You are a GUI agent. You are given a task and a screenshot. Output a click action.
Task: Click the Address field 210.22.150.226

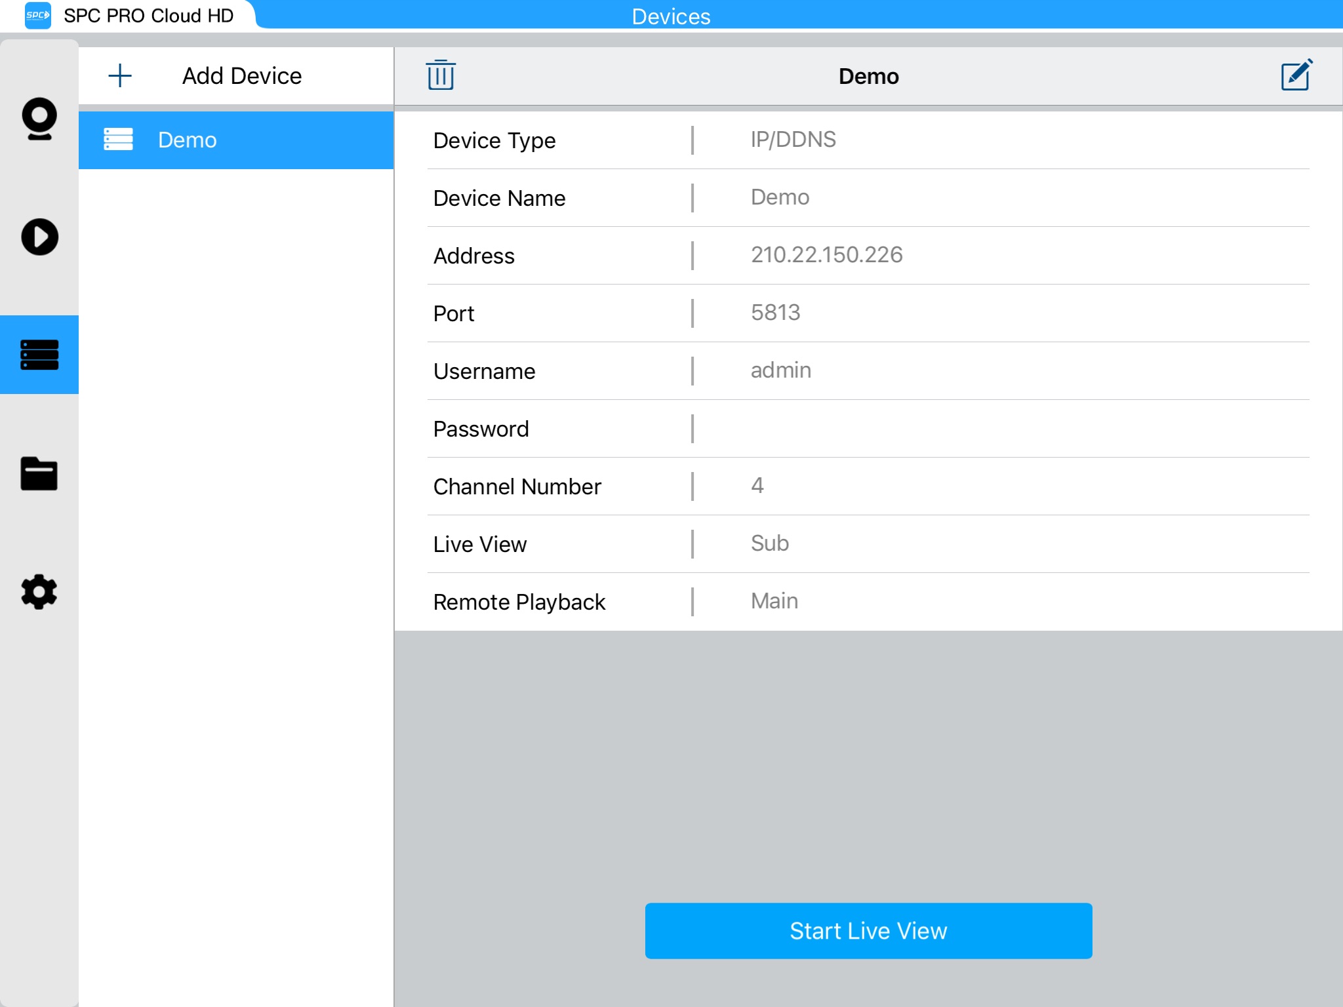826,255
